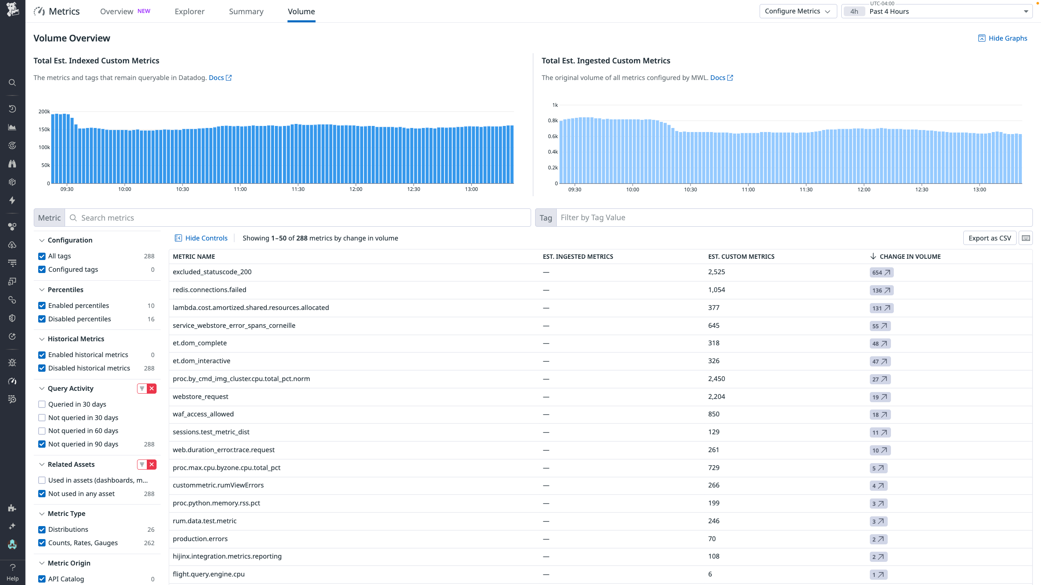Screen dimensions: 1041x585
Task: Select the Dashboards graph icon in sidebar
Action: pyautogui.click(x=12, y=127)
